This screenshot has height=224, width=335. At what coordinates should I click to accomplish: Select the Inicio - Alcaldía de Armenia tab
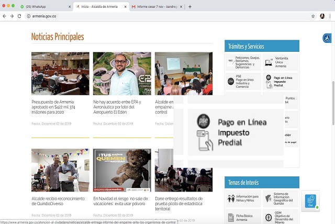pyautogui.click(x=101, y=7)
